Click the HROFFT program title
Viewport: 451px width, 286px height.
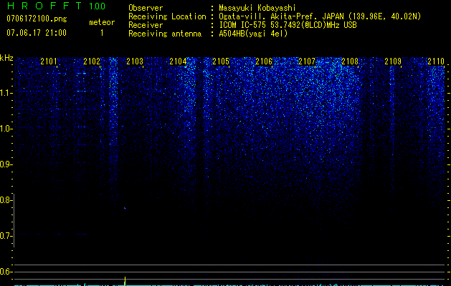pyautogui.click(x=44, y=6)
